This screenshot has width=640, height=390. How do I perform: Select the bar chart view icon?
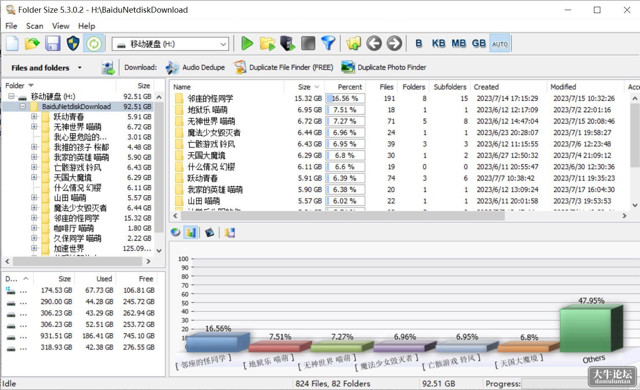[x=191, y=232]
